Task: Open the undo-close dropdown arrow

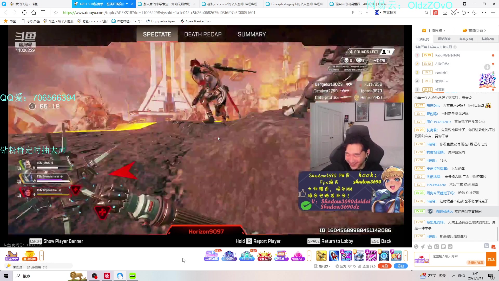Action: click(x=468, y=12)
